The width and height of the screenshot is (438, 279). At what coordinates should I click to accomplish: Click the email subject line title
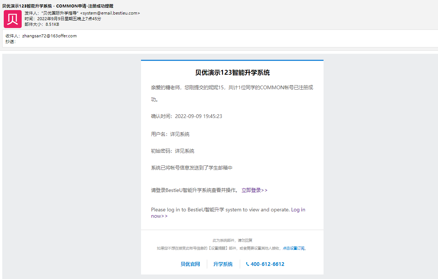(x=58, y=6)
